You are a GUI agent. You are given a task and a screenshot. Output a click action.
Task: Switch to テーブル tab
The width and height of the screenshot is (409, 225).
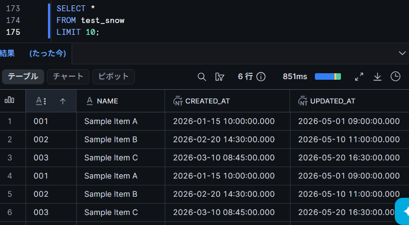coord(23,76)
